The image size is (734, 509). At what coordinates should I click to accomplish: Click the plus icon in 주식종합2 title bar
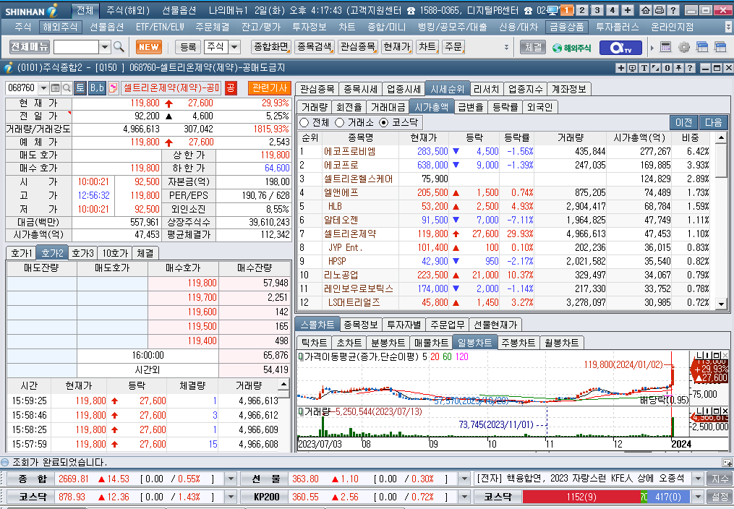621,68
